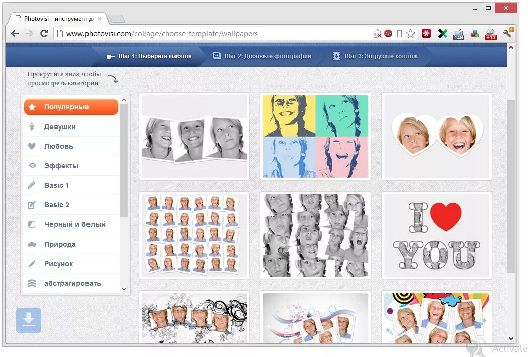The image size is (528, 357).
Task: Click the blue download arrow button
Action: [29, 320]
